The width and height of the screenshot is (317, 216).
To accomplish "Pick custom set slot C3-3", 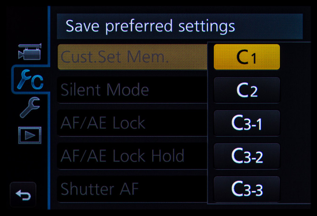I will [246, 189].
